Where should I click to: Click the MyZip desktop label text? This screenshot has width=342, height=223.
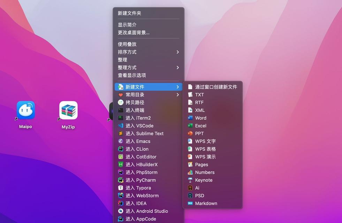pyautogui.click(x=68, y=127)
